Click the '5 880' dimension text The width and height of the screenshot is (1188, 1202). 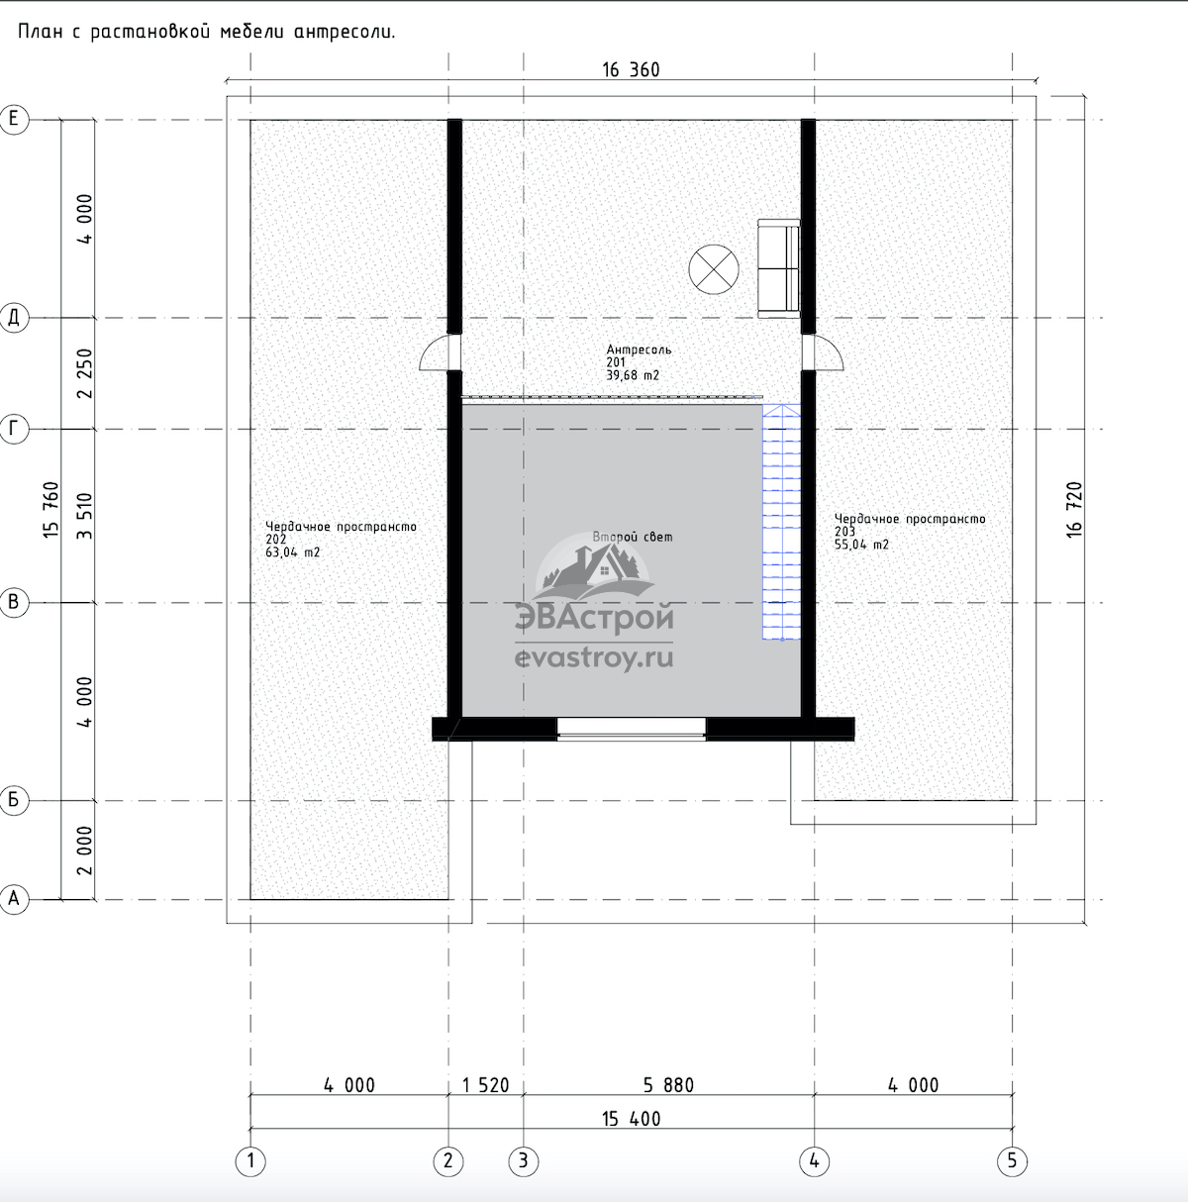pos(668,1085)
